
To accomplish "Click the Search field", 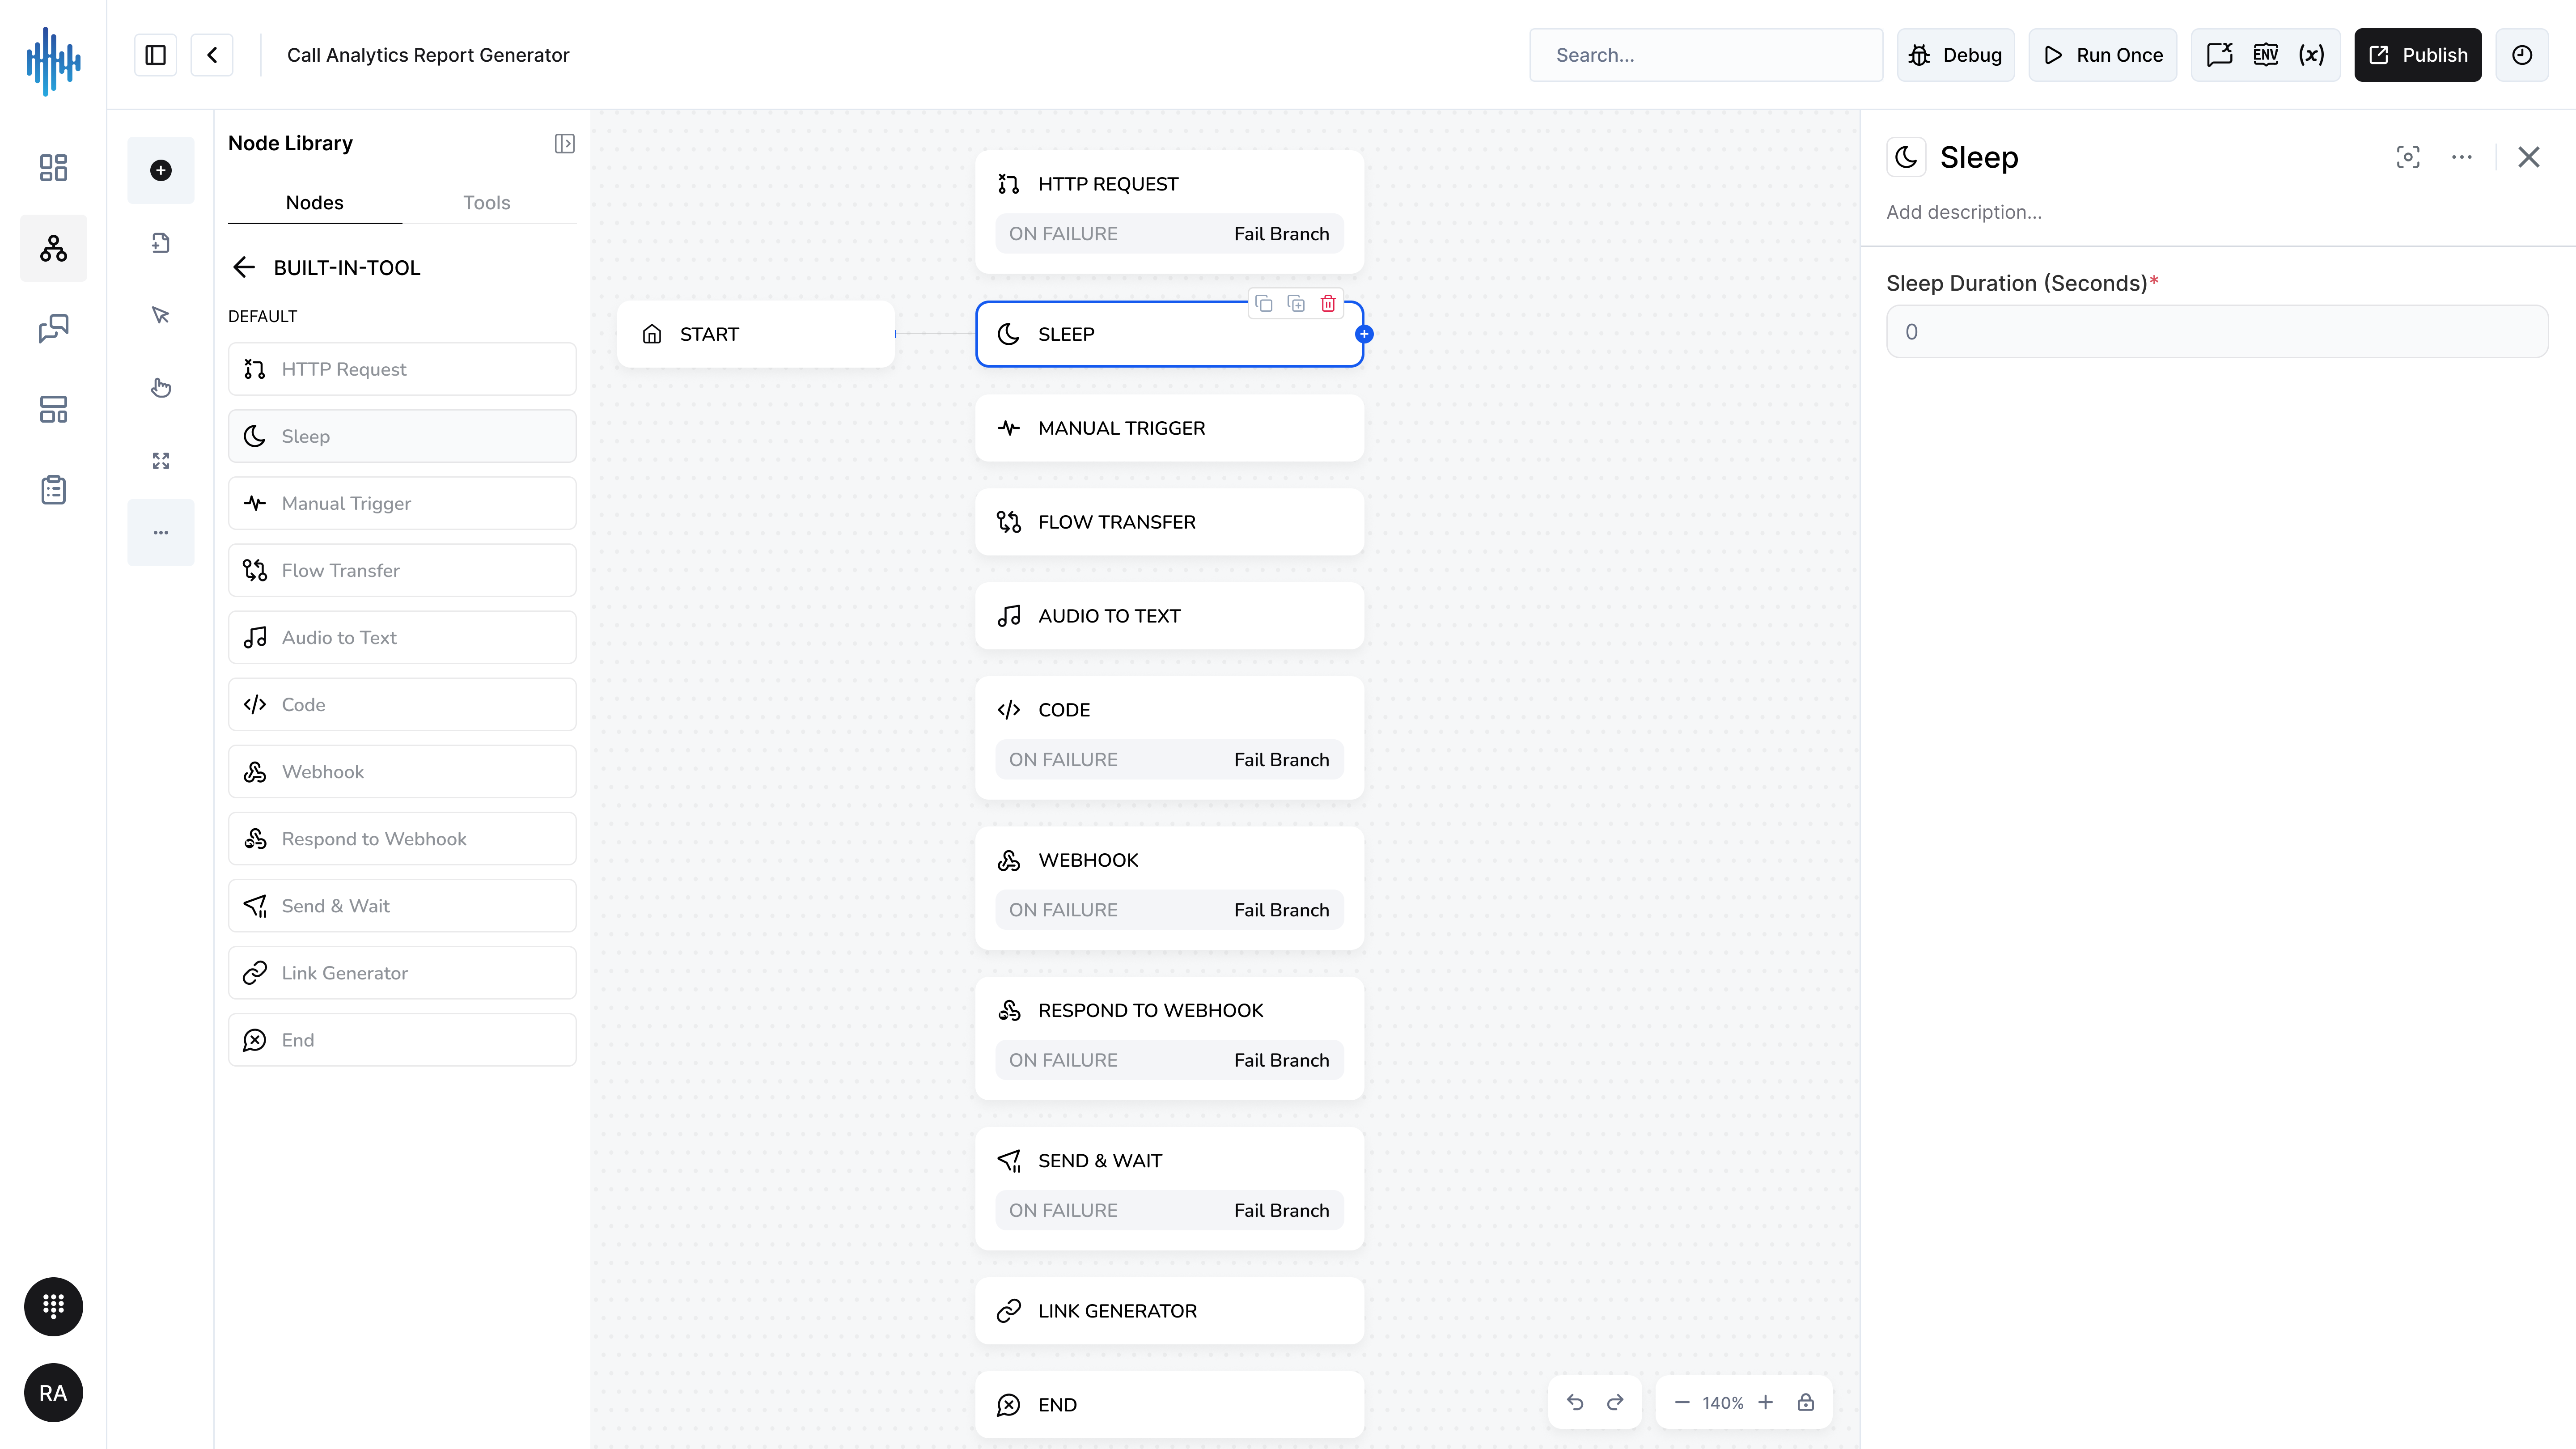I will tap(1706, 55).
